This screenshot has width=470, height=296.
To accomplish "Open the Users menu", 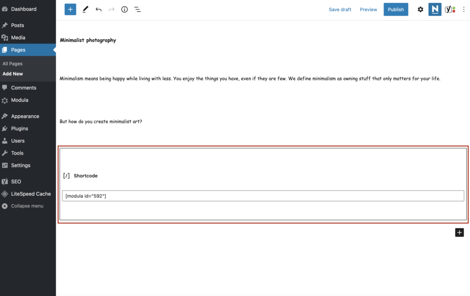I will 18,141.
